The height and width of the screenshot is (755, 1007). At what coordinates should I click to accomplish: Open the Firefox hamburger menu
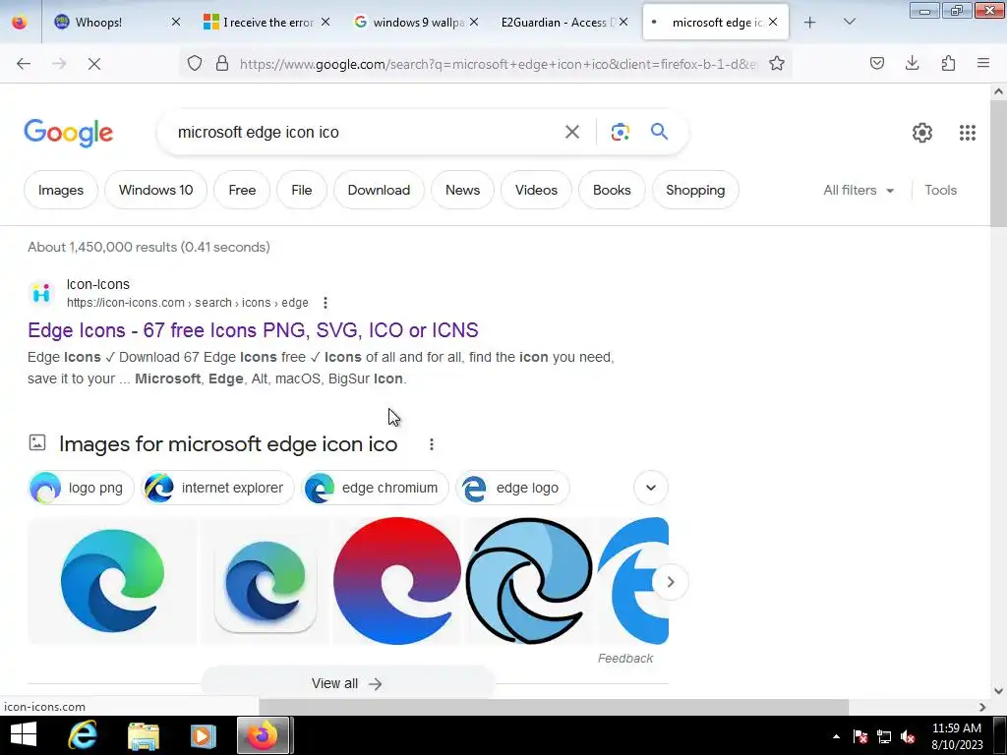(983, 63)
